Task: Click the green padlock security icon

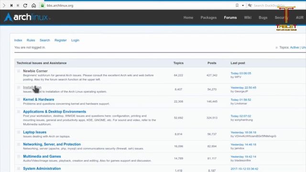Action: click(42, 5)
